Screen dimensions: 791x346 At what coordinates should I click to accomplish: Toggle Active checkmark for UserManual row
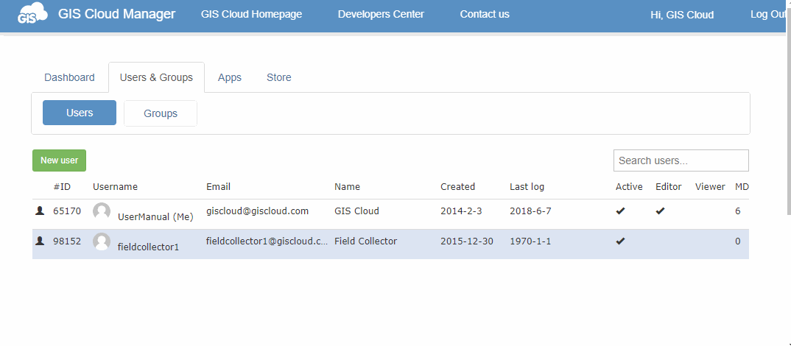pyautogui.click(x=620, y=211)
